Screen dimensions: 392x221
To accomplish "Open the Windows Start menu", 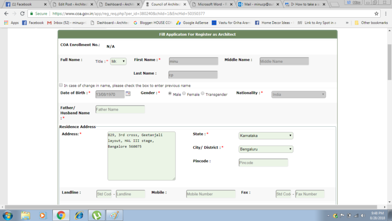I will coord(8,215).
